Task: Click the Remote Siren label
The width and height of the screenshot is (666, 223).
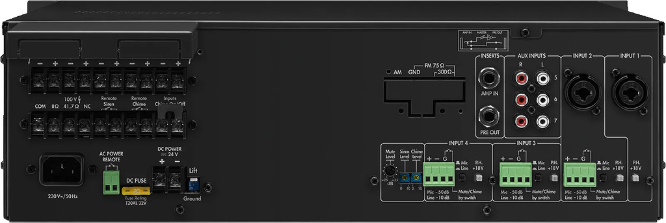Action: (x=109, y=102)
